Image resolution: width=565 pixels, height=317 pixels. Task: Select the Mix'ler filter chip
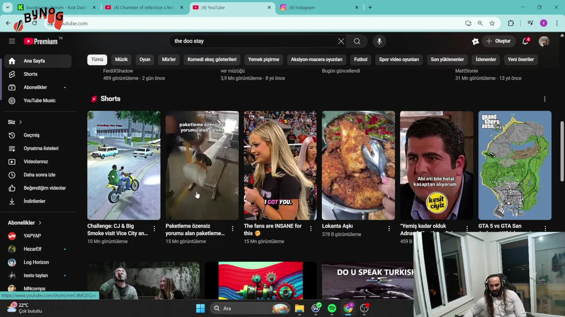(169, 59)
